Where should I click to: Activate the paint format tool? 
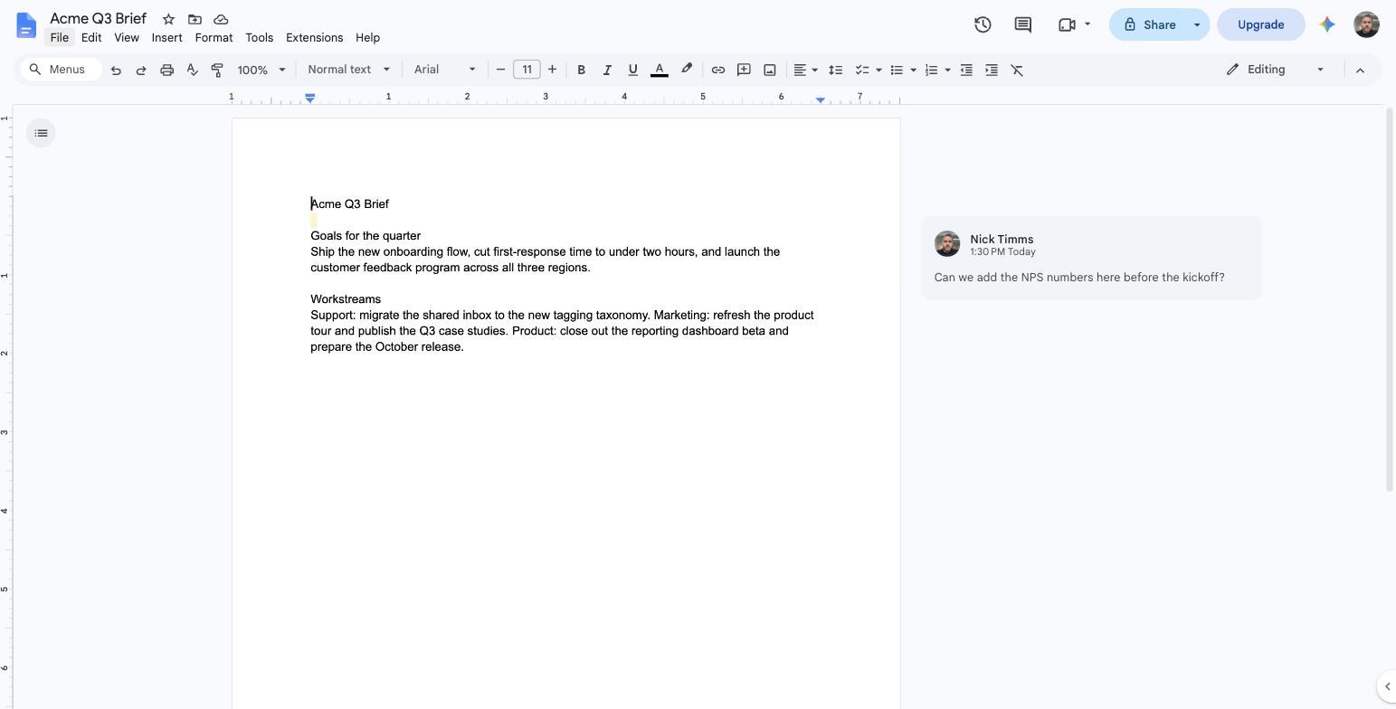[217, 70]
